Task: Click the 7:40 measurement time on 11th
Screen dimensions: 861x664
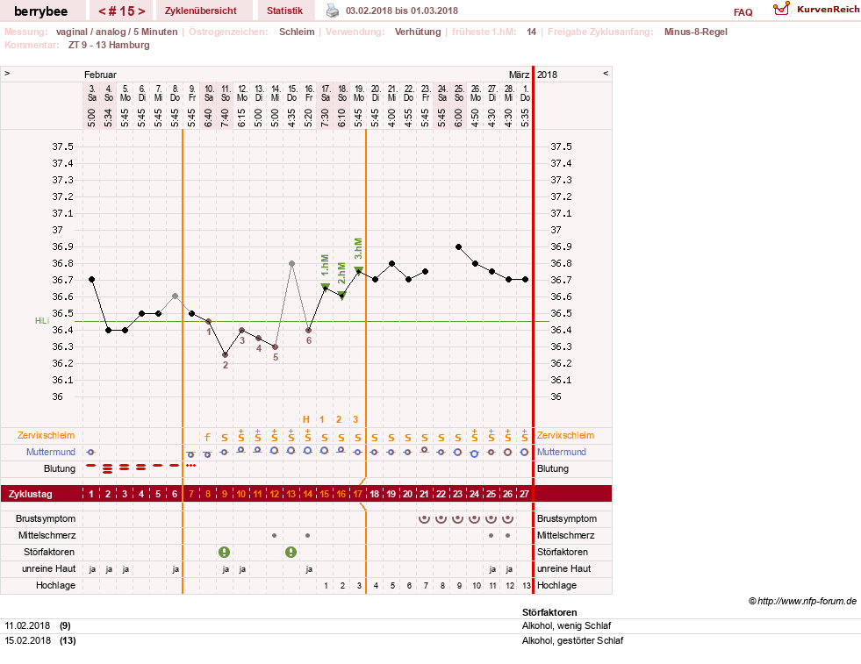Action: [226, 118]
